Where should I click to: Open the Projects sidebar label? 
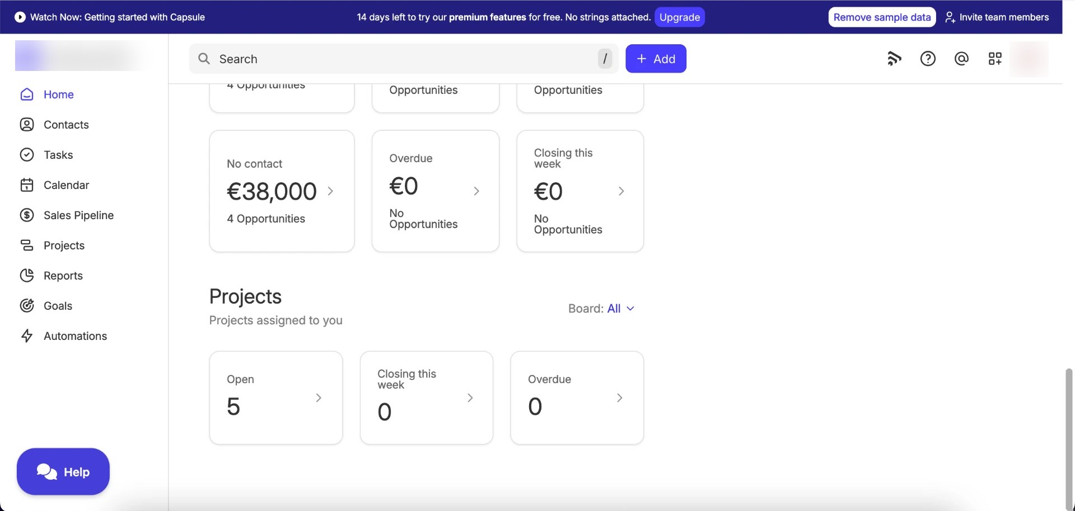tap(64, 245)
